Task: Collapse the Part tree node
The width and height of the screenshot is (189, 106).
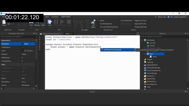Action: click(145, 54)
